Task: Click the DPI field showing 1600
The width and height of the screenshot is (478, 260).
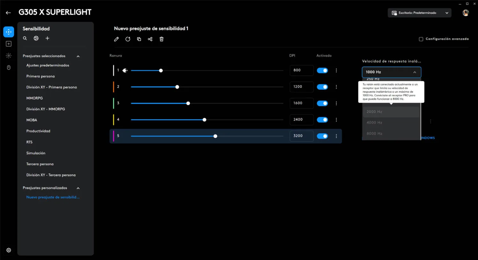Action: (x=302, y=103)
